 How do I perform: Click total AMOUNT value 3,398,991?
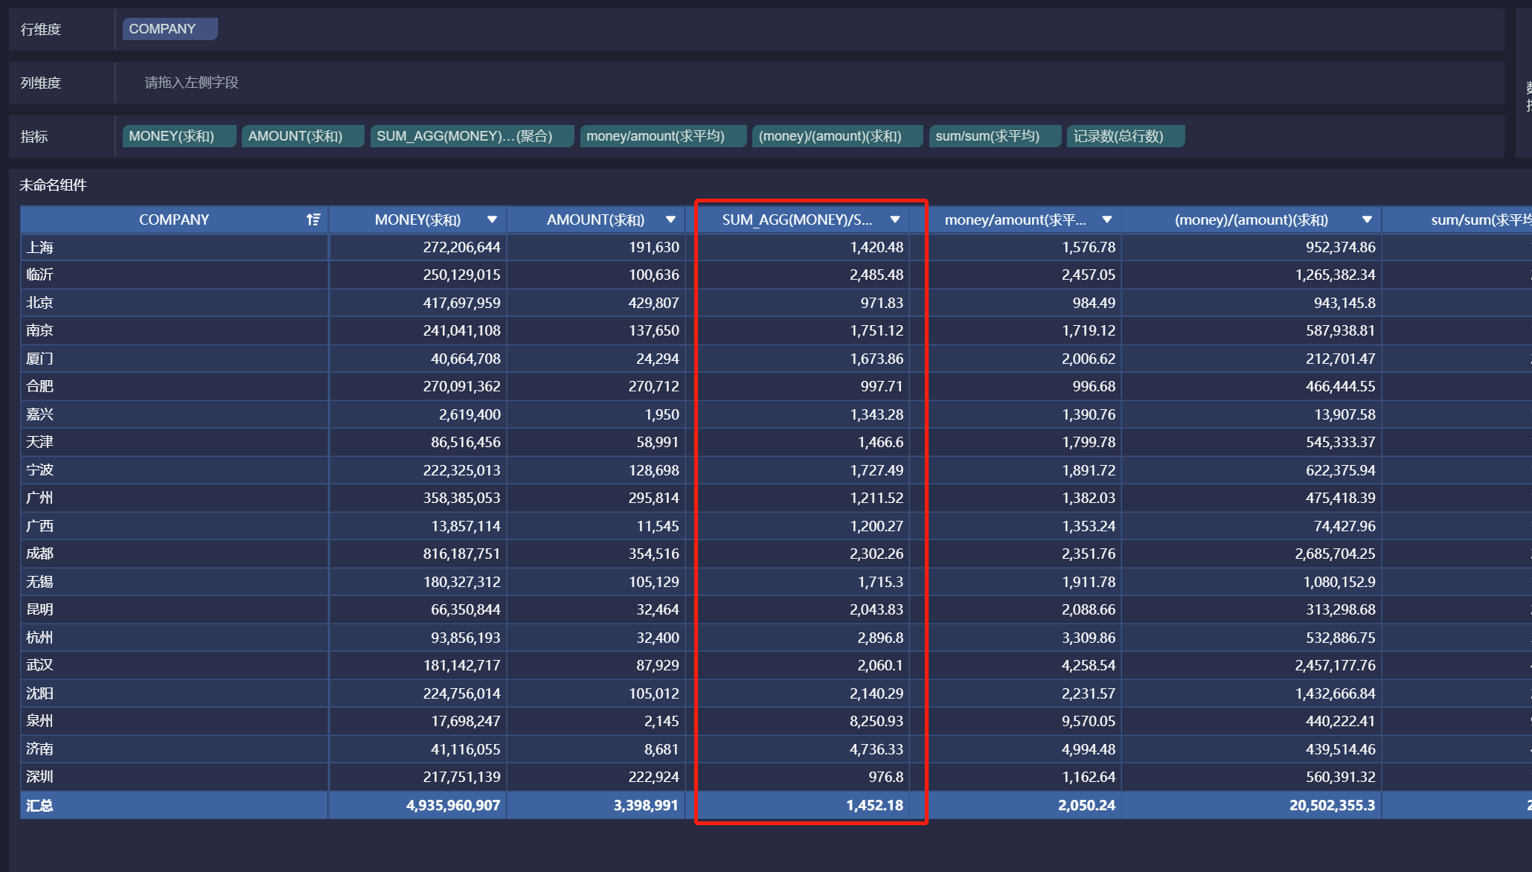pyautogui.click(x=646, y=805)
